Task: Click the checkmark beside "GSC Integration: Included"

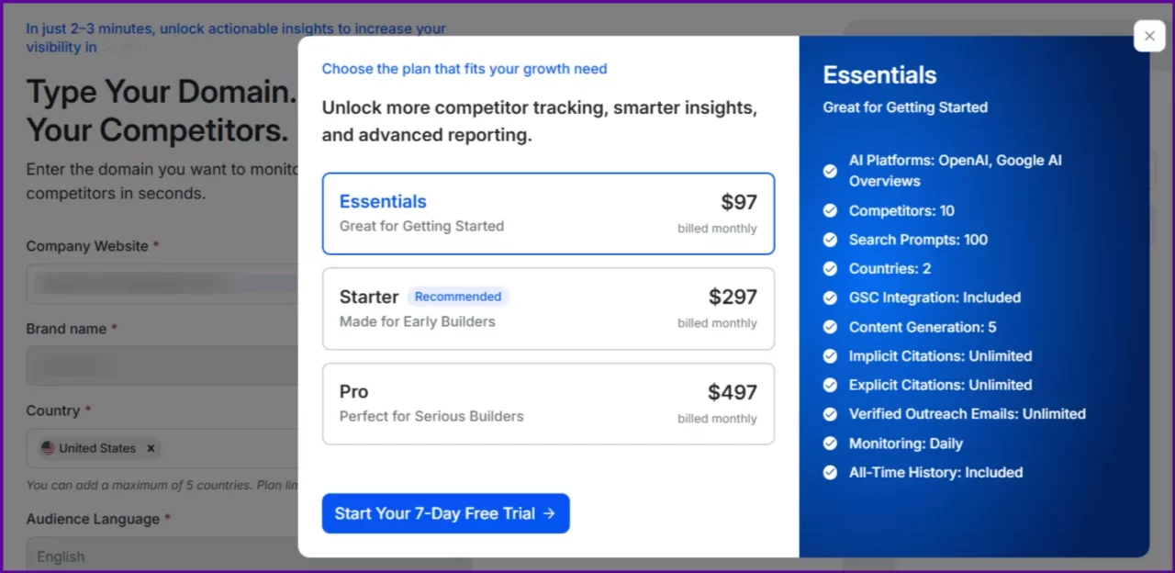Action: tap(829, 298)
